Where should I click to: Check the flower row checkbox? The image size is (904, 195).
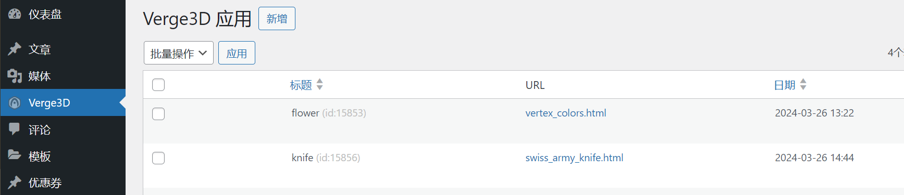pyautogui.click(x=158, y=113)
